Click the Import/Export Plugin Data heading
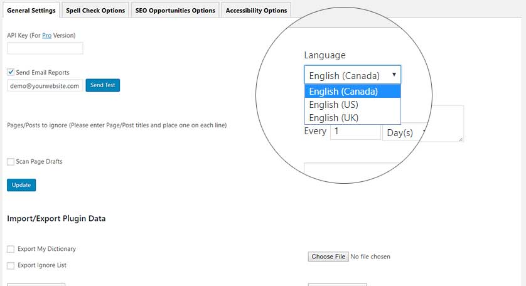 (56, 219)
